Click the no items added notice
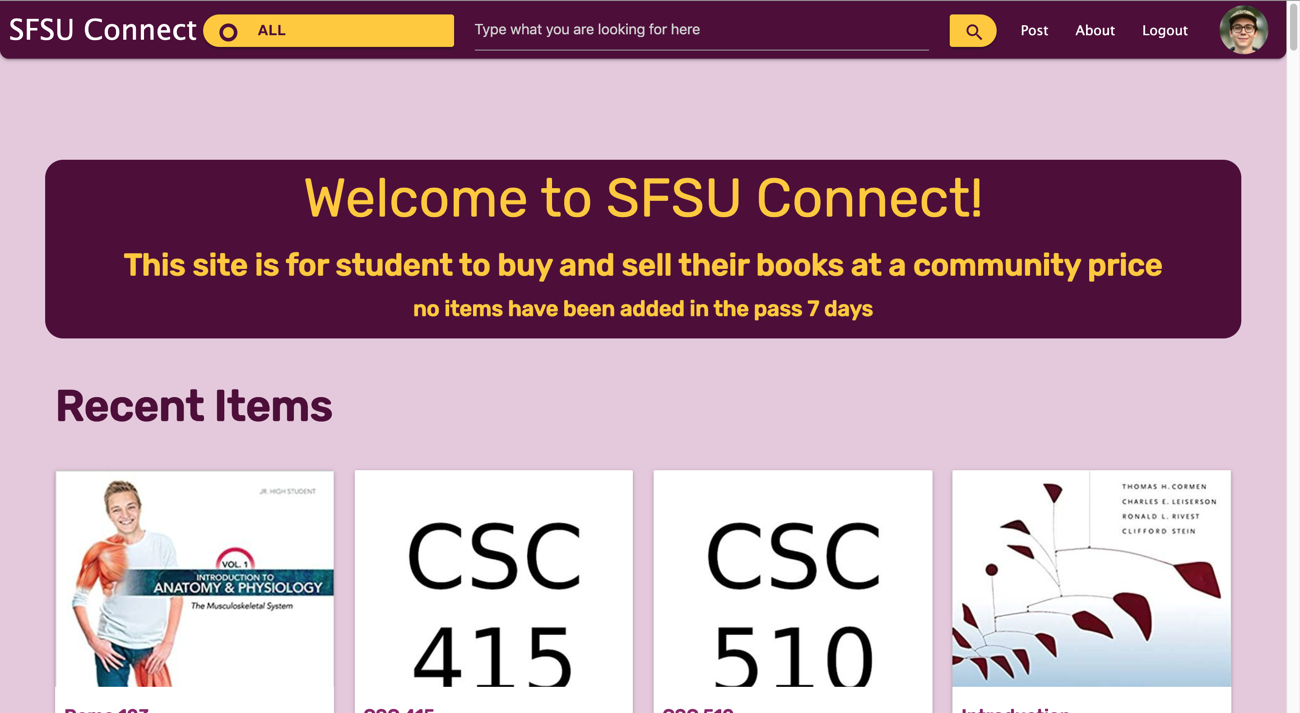Viewport: 1300px width, 713px height. coord(642,309)
